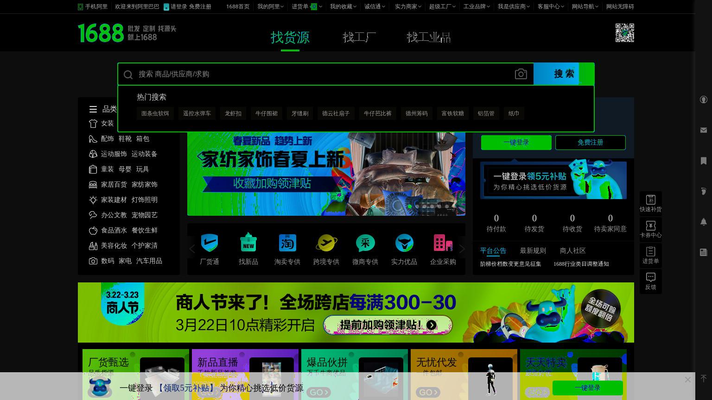712x400 pixels.
Task: Select 最新规则 tab
Action: (533, 250)
